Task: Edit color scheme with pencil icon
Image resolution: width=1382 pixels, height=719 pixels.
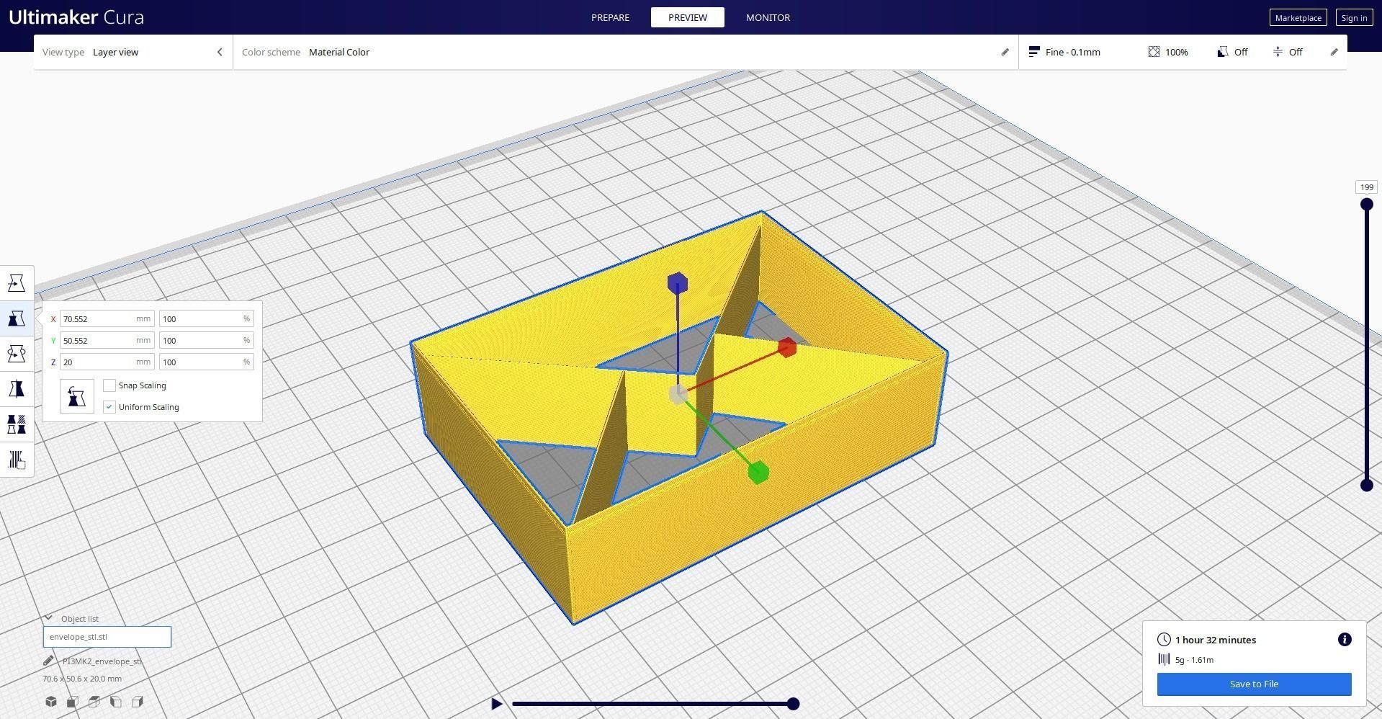Action: tap(1005, 52)
